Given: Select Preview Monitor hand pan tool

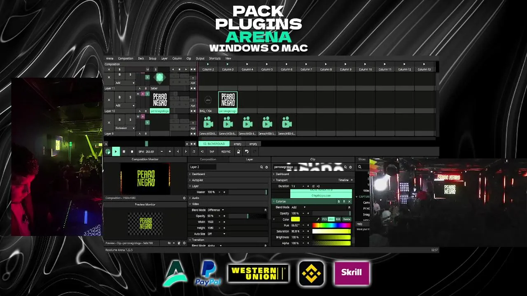Looking at the screenshot, I should tap(179, 243).
